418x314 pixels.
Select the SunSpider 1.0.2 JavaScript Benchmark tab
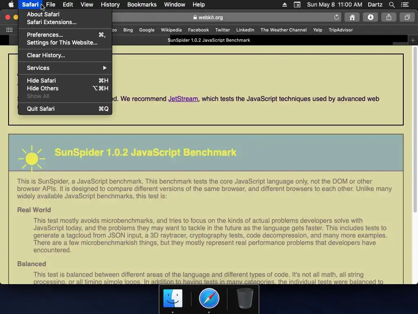(x=209, y=40)
